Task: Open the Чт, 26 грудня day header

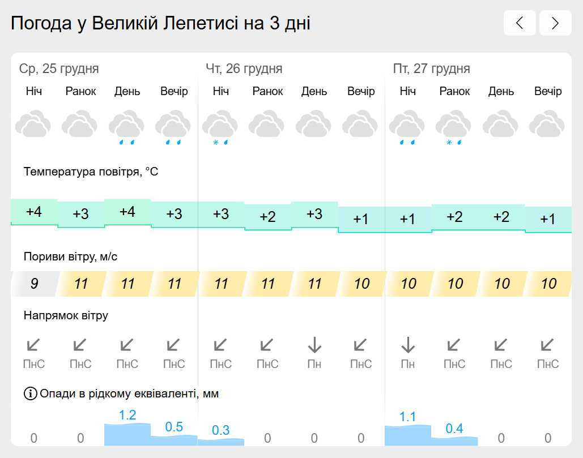Action: (x=244, y=69)
